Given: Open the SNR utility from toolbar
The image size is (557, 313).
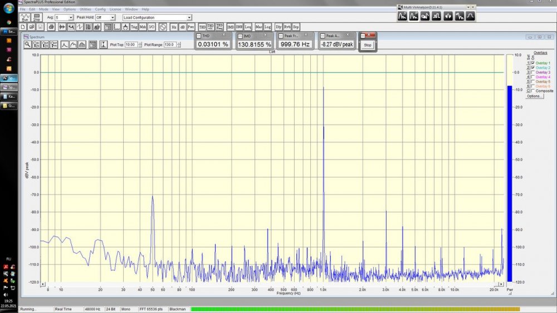Looking at the screenshot, I should pyautogui.click(x=239, y=27).
